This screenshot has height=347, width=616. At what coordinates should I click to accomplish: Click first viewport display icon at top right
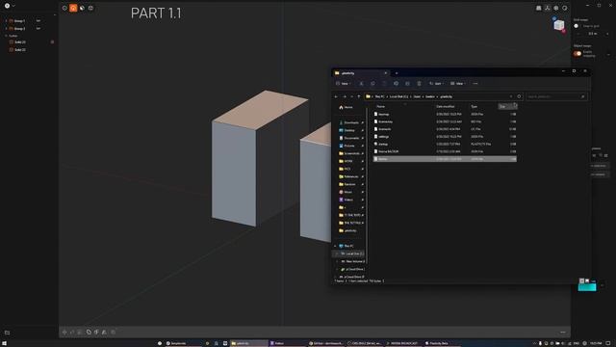click(x=539, y=9)
